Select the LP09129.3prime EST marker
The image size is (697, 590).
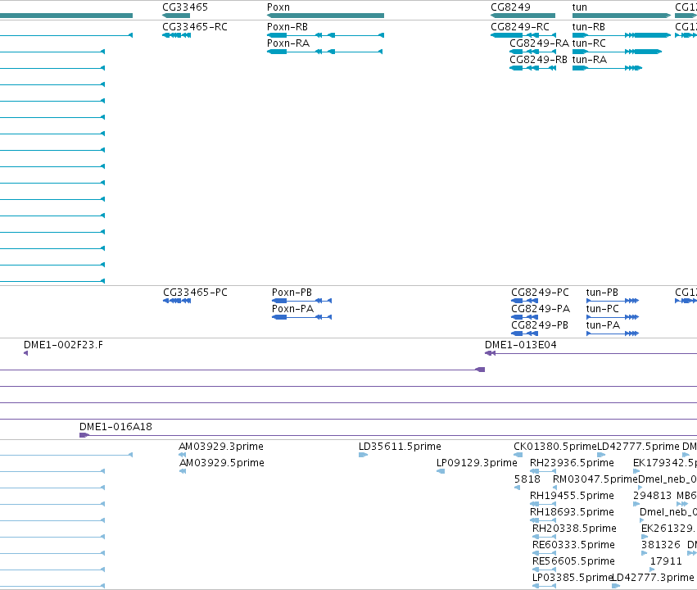pos(441,471)
